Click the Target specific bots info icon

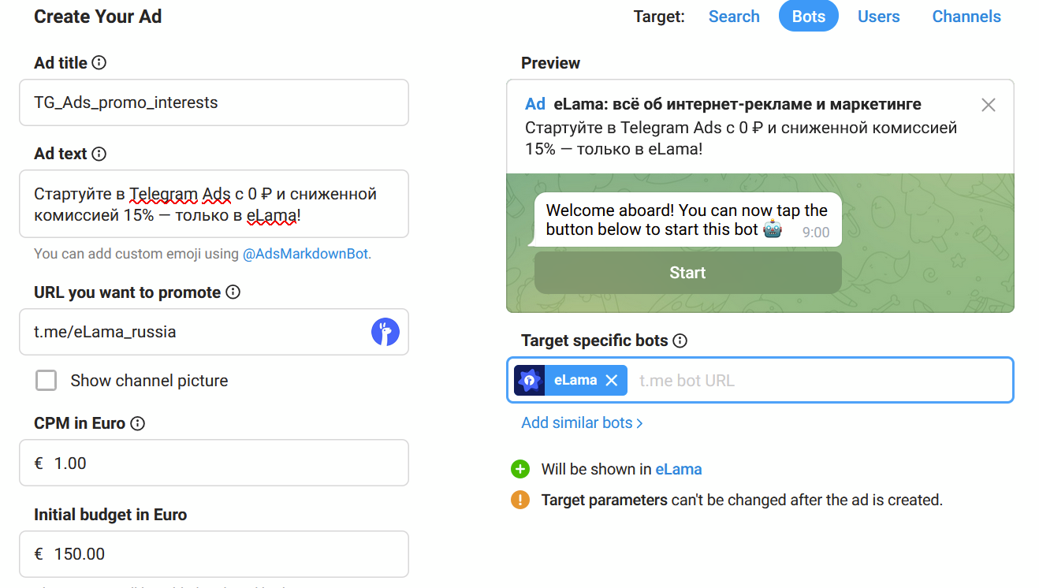pos(680,341)
